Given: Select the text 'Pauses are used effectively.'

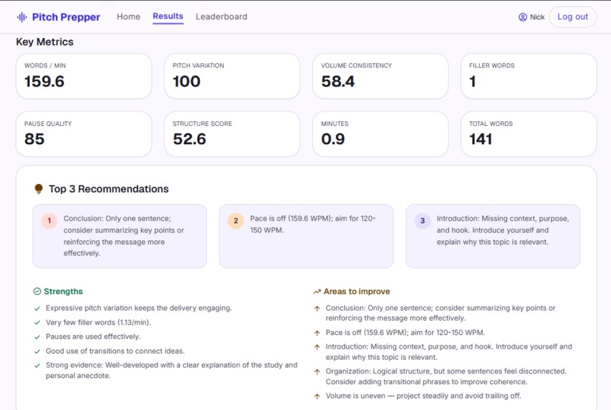Looking at the screenshot, I should tap(93, 336).
